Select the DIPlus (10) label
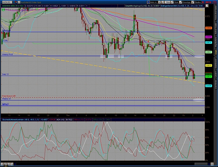This screenshot has width=218, height=167. point(98,120)
